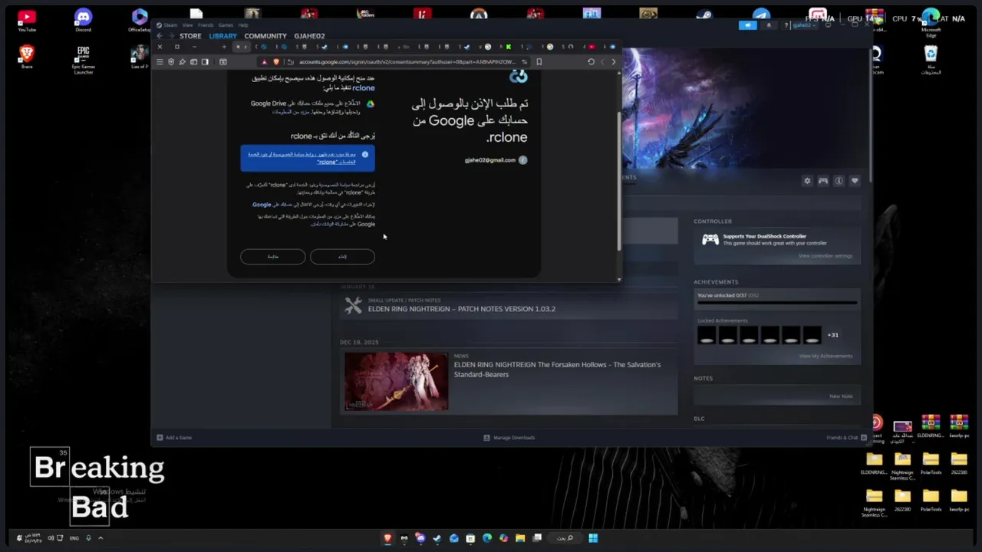
Task: Open Steam notifications bell icon
Action: [769, 25]
